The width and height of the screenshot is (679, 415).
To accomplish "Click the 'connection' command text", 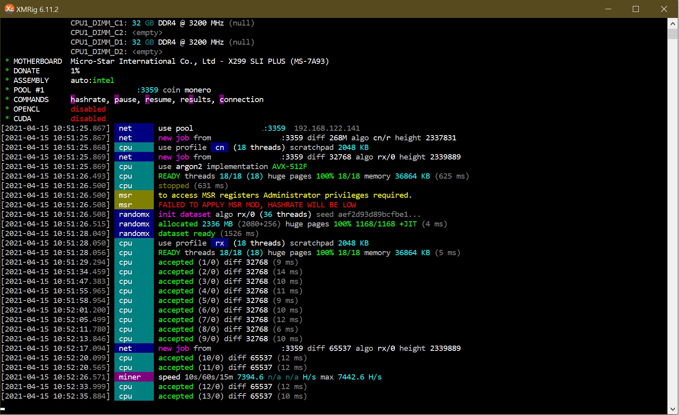I will pyautogui.click(x=241, y=100).
